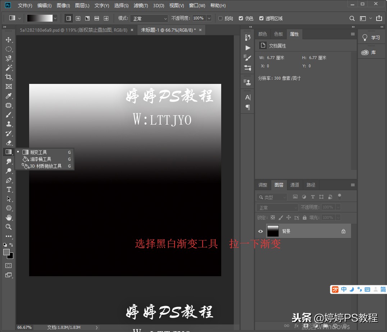Click the radial gradient style icon
The image size is (387, 332).
pyautogui.click(x=78, y=18)
